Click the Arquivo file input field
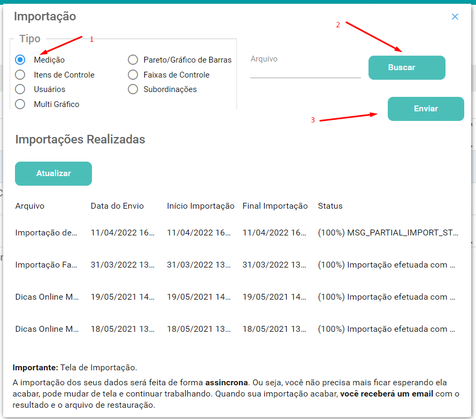The width and height of the screenshot is (476, 419). [305, 70]
